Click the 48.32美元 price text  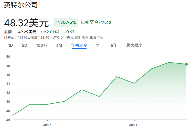(x=26, y=23)
